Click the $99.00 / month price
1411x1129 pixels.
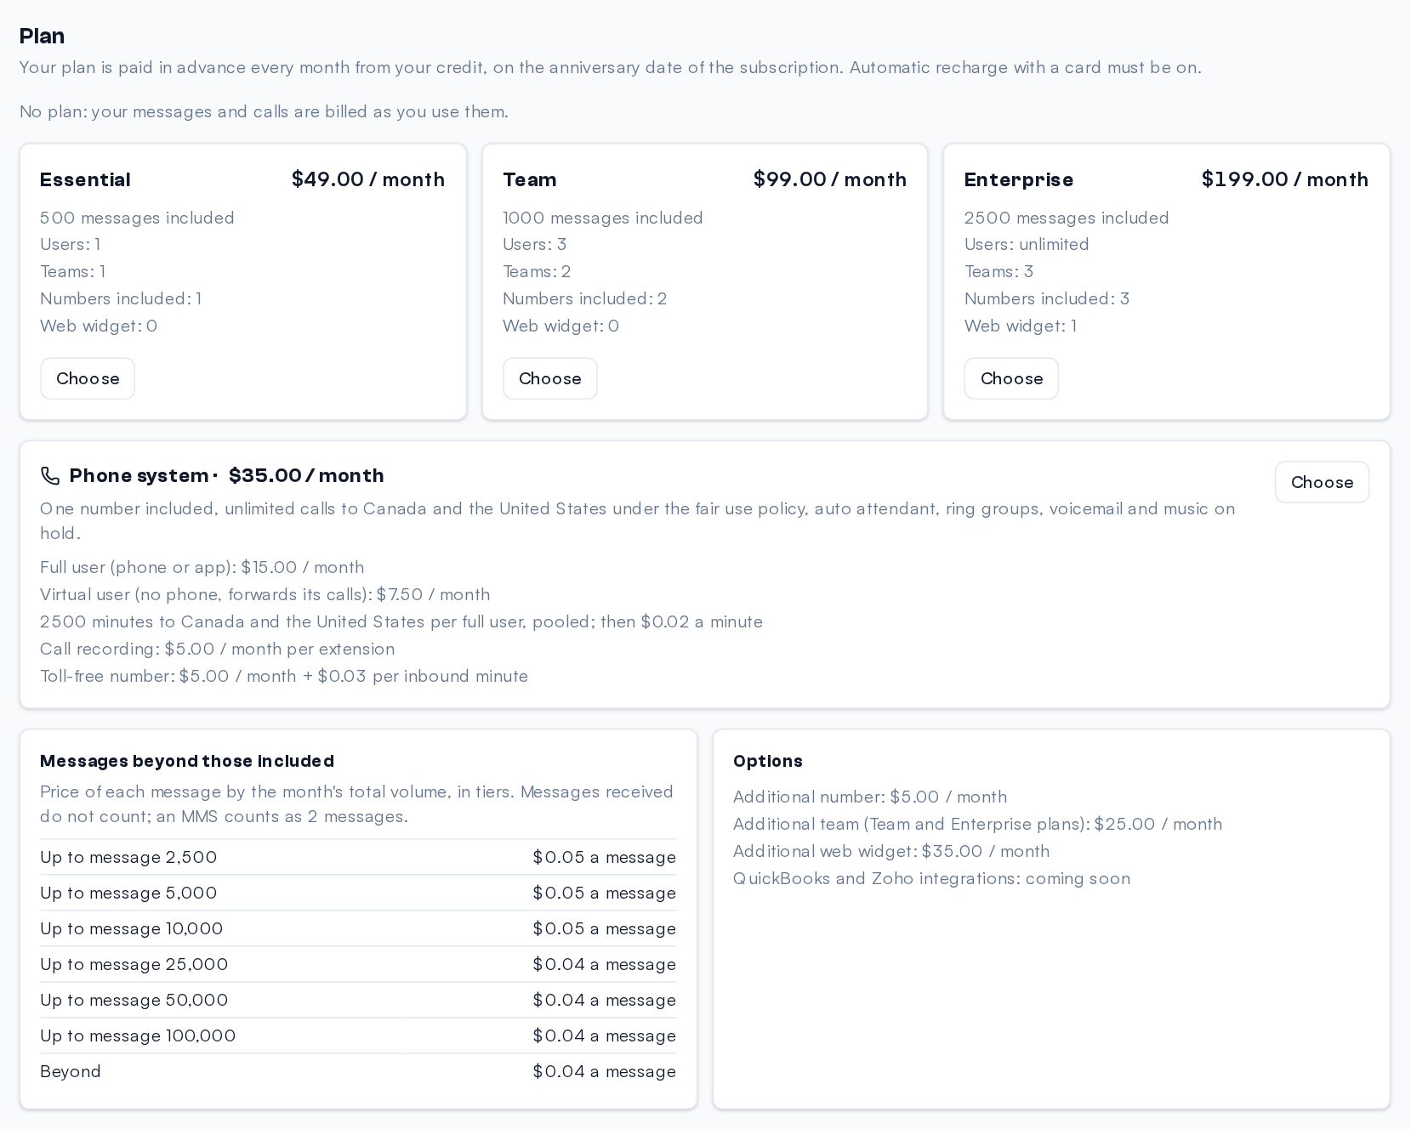coord(830,179)
